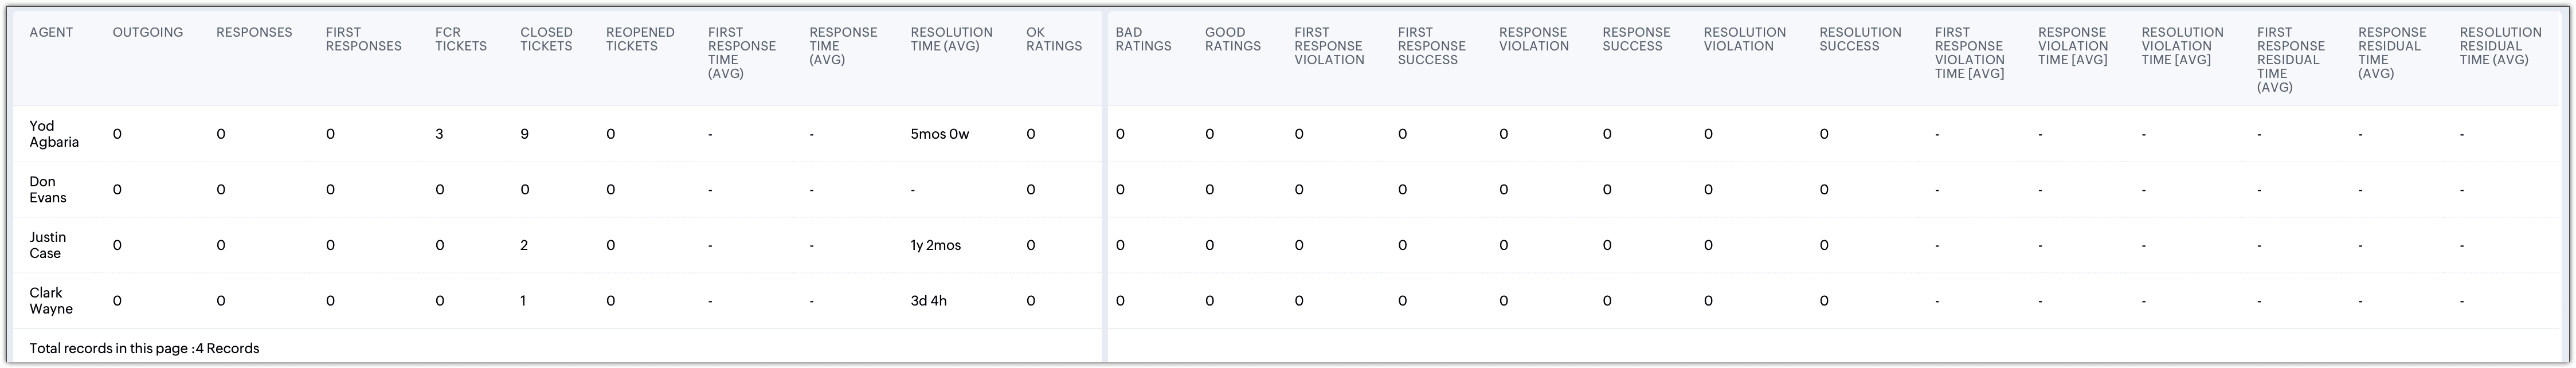Screen dimensions: 2576x368
Task: Click Justin Case's resolution time 1y 2mos
Action: tap(936, 245)
